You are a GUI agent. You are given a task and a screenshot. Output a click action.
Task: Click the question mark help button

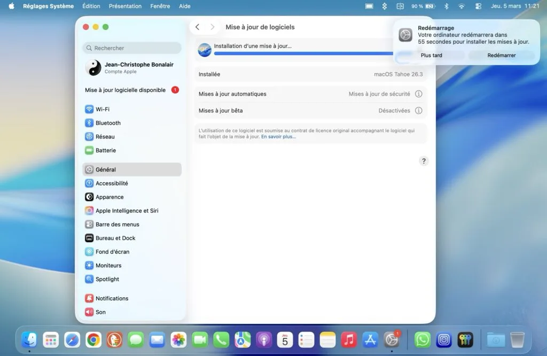point(424,161)
